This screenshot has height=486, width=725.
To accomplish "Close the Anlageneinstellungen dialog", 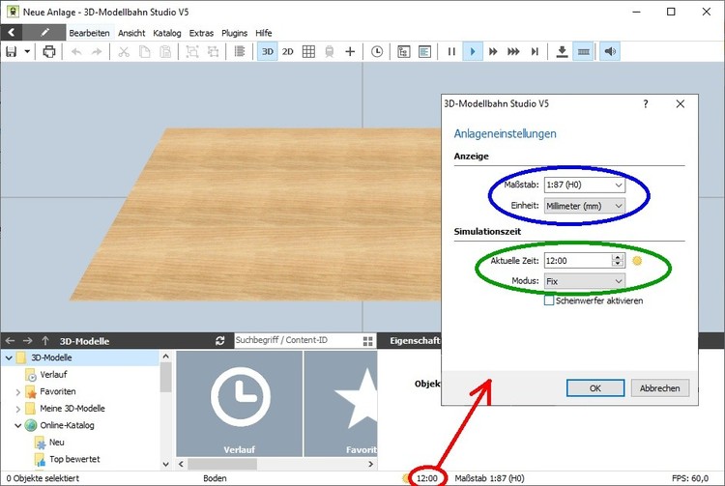I will [681, 104].
